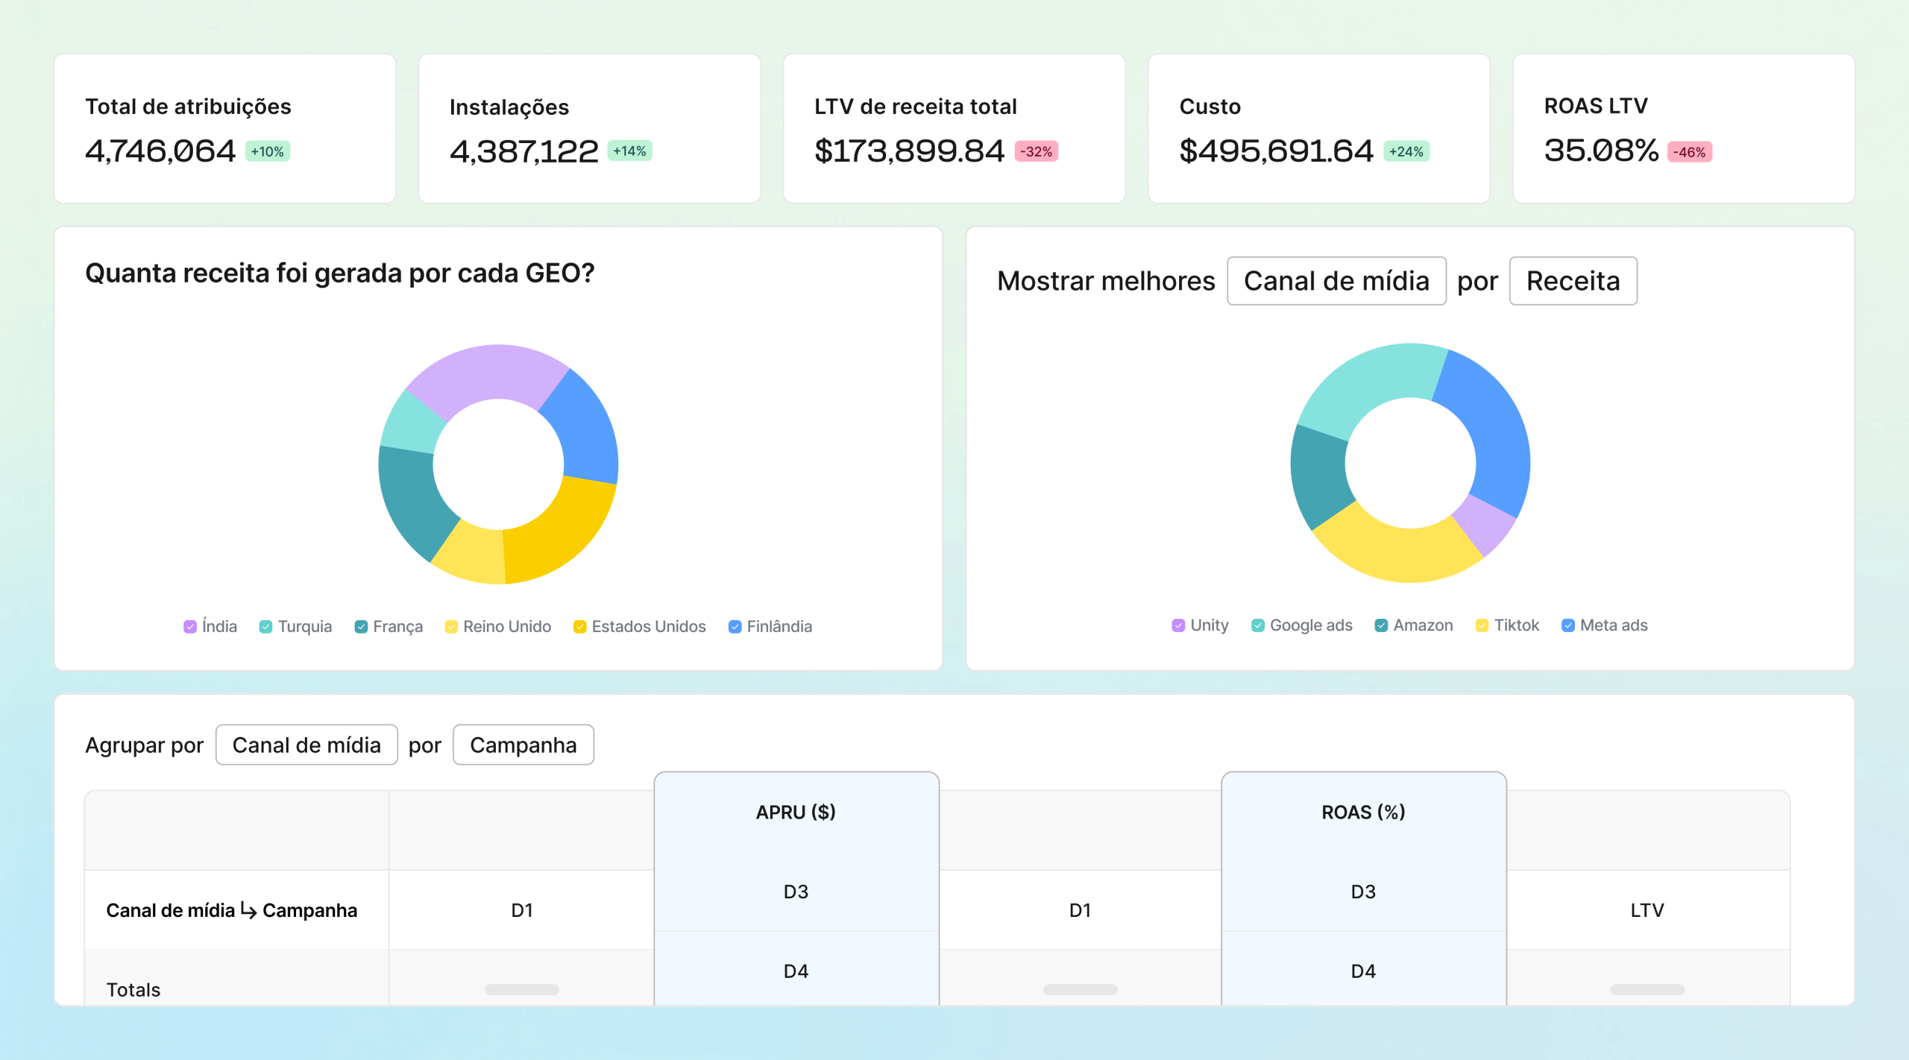Uncheck the Tiktok legend checkbox
Viewport: 1909px width, 1060px height.
click(1481, 625)
